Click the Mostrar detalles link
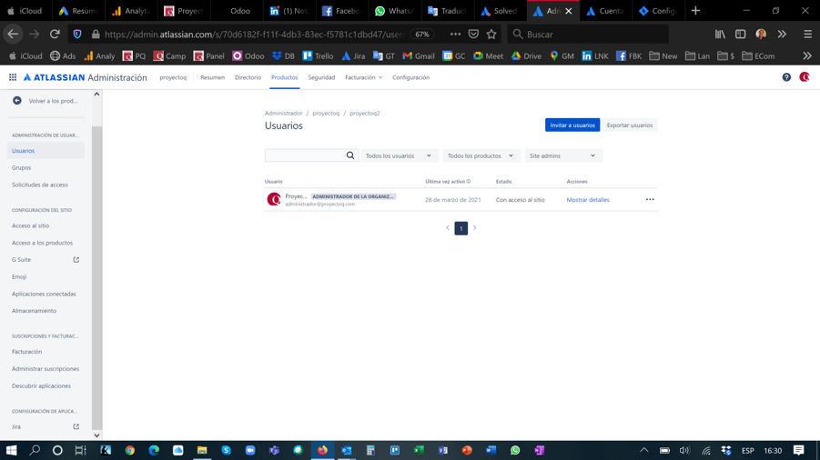This screenshot has height=460, width=820. pos(588,199)
